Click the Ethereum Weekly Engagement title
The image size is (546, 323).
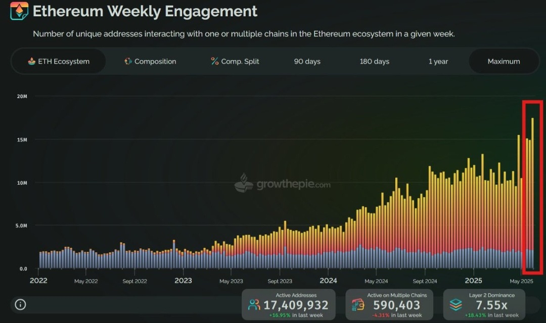coord(145,11)
